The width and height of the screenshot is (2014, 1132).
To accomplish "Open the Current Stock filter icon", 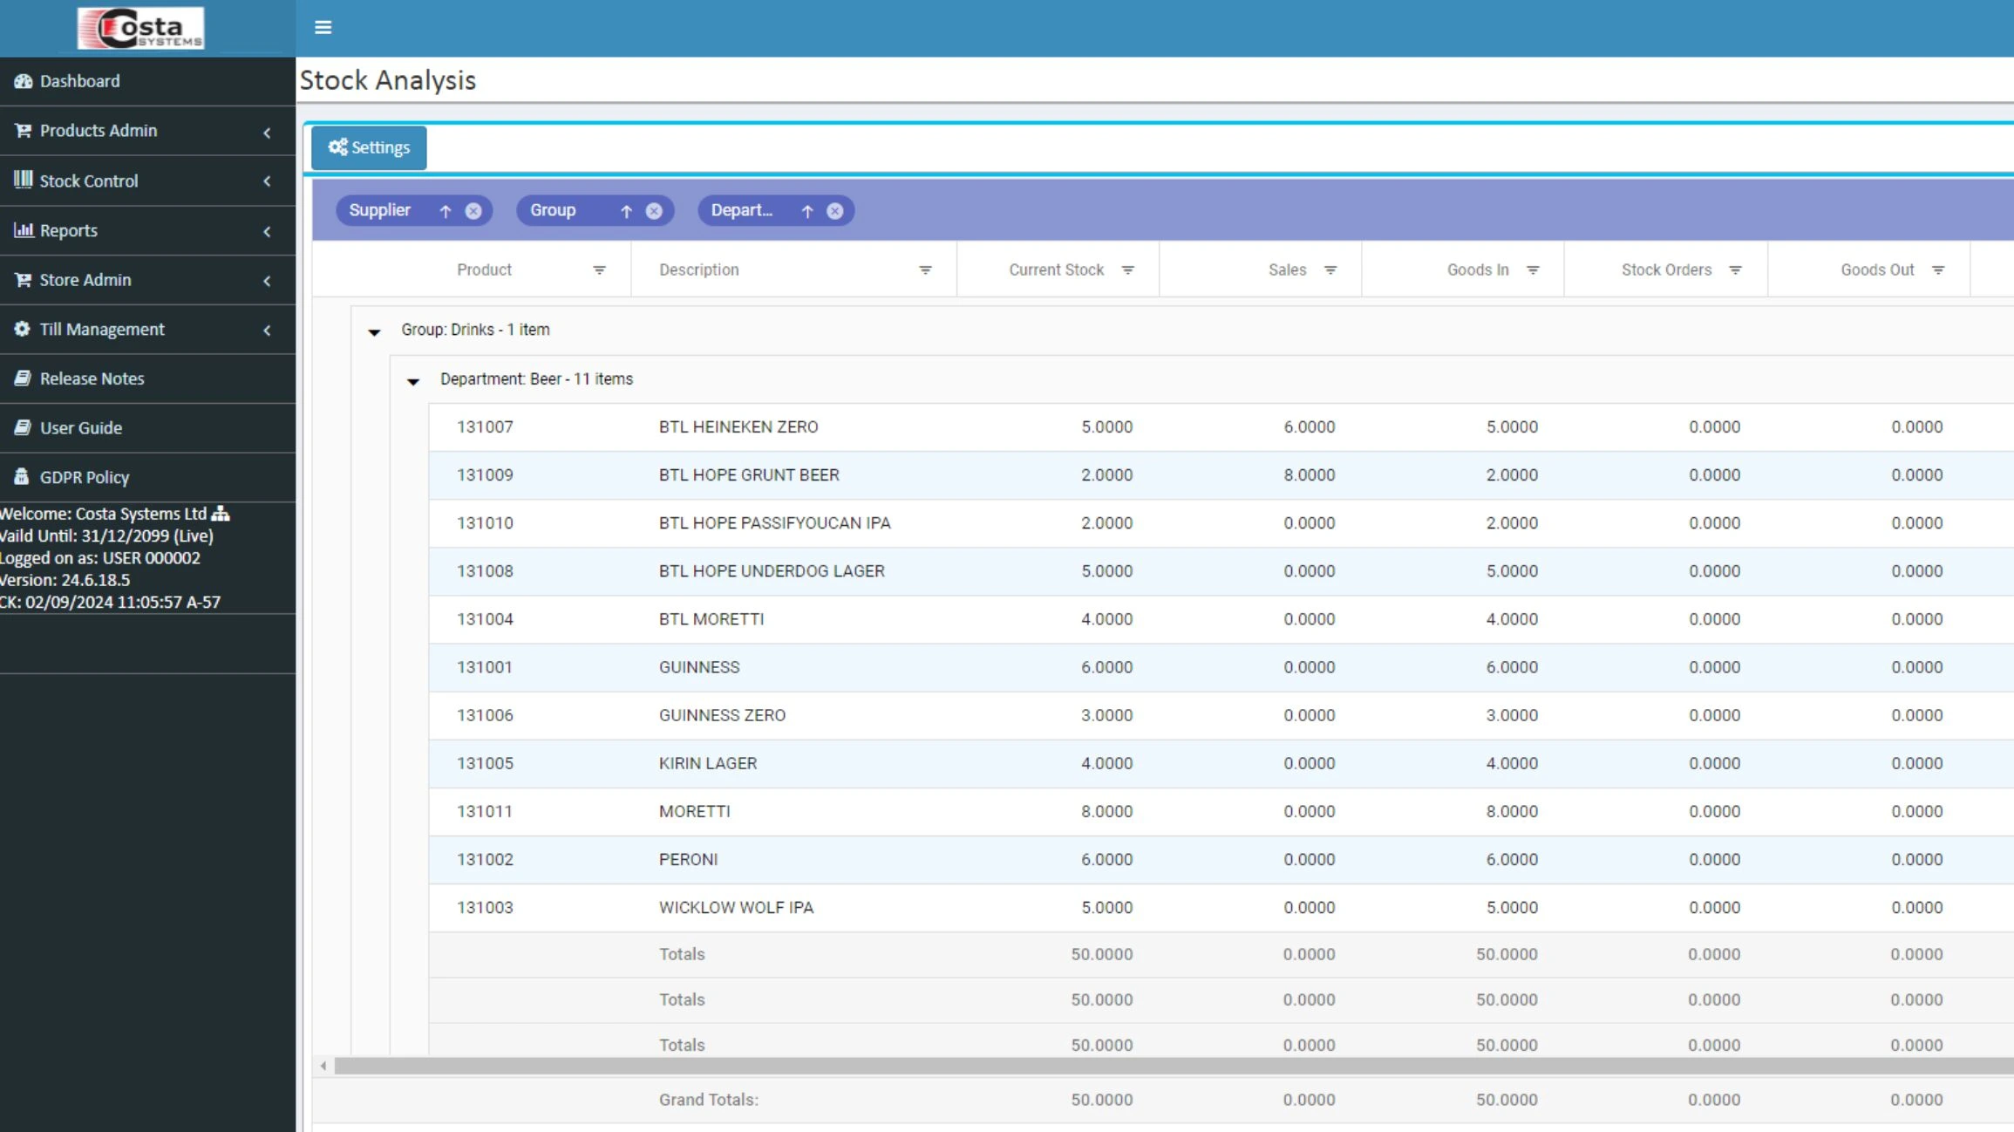I will click(x=1127, y=270).
